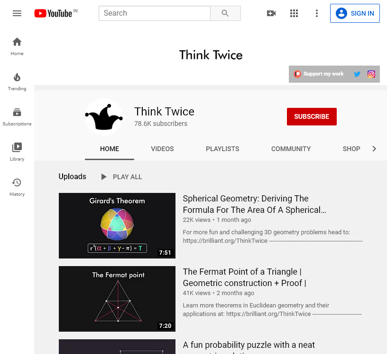
Task: Open The Fermat Point of a Triangle title
Action: tap(244, 277)
